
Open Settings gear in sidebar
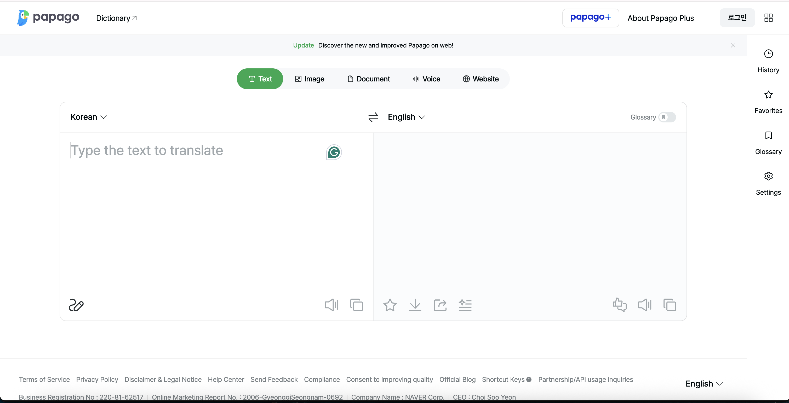[x=768, y=176]
